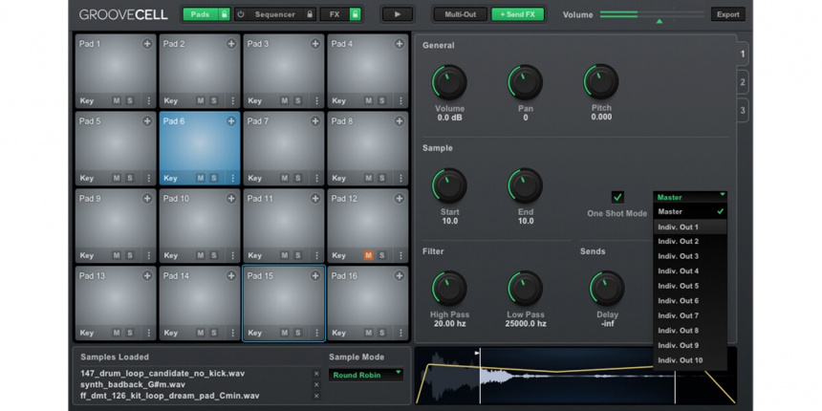Image resolution: width=822 pixels, height=411 pixels.
Task: Click the Multi-Out button
Action: [x=461, y=14]
